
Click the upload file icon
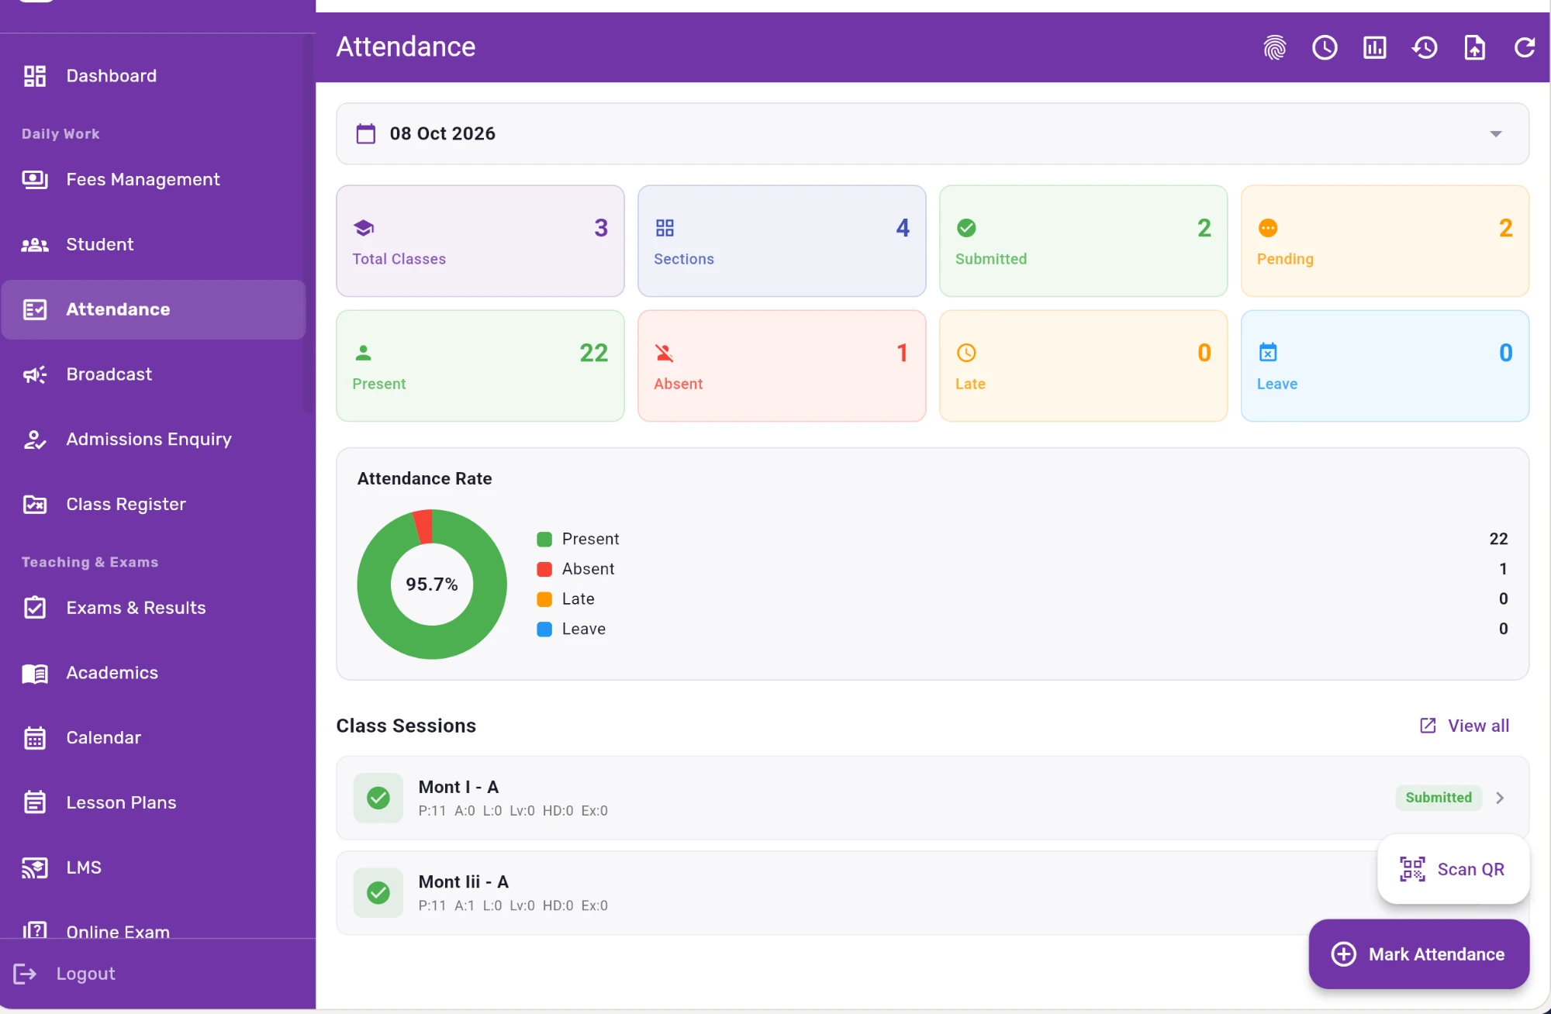pyautogui.click(x=1474, y=47)
